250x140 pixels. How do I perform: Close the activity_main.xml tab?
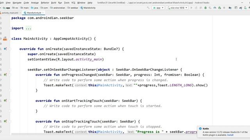click(x=20, y=13)
